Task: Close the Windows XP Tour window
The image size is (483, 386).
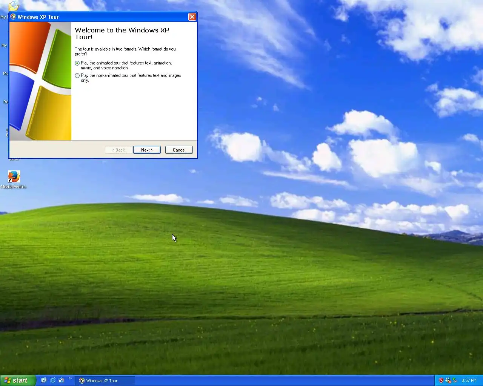Action: click(x=192, y=17)
